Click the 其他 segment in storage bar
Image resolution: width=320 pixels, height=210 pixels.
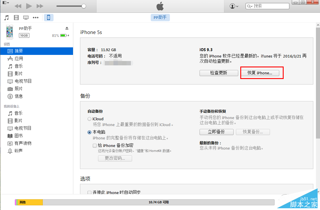click(x=30, y=202)
